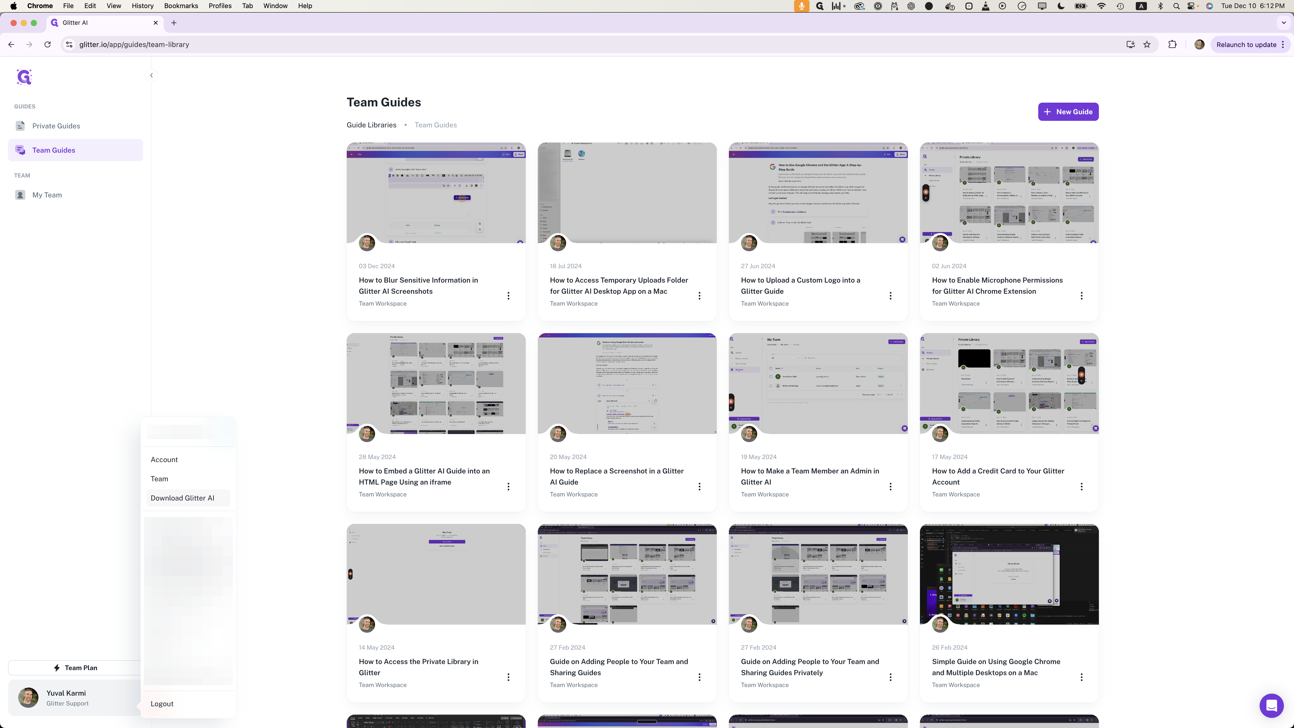Open Chrome profile avatar
This screenshot has height=728, width=1294.
coord(1199,45)
